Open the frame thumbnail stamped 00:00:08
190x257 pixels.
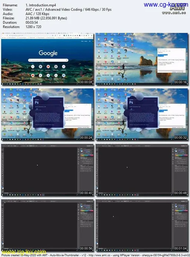(47, 59)
